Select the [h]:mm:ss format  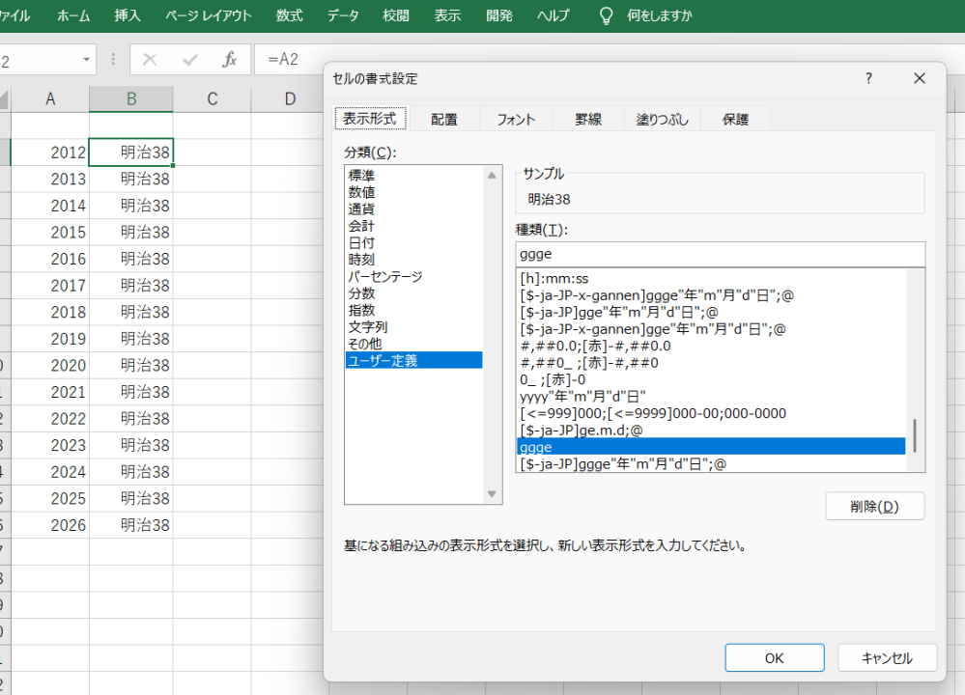[x=711, y=279]
